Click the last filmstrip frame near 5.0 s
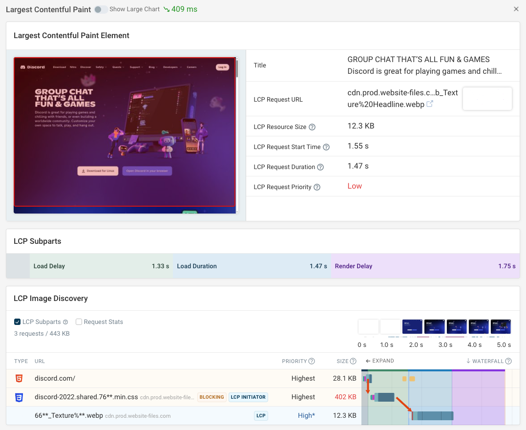Screen dimensions: 526x430 pos(501,326)
